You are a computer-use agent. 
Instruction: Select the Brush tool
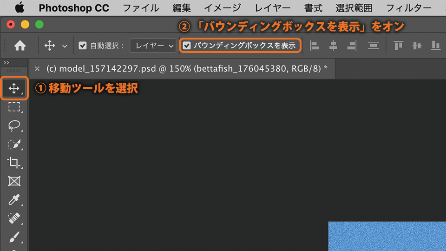pyautogui.click(x=14, y=237)
